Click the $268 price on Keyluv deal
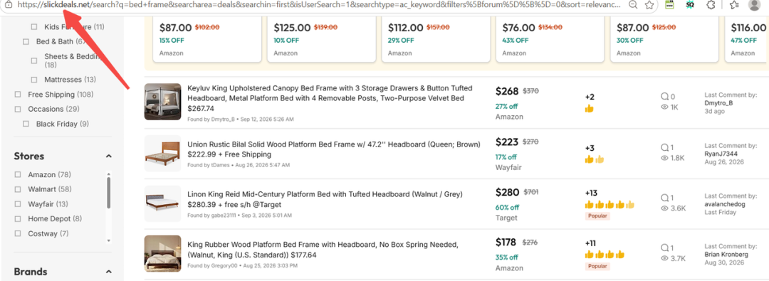 pyautogui.click(x=507, y=91)
